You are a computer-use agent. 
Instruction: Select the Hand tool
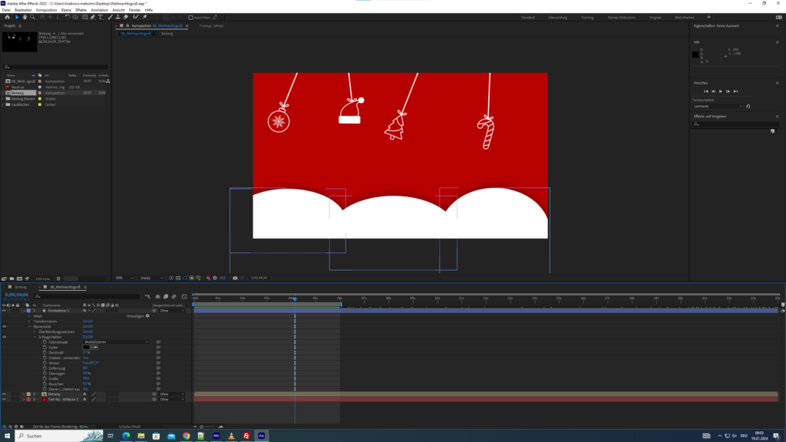point(25,17)
